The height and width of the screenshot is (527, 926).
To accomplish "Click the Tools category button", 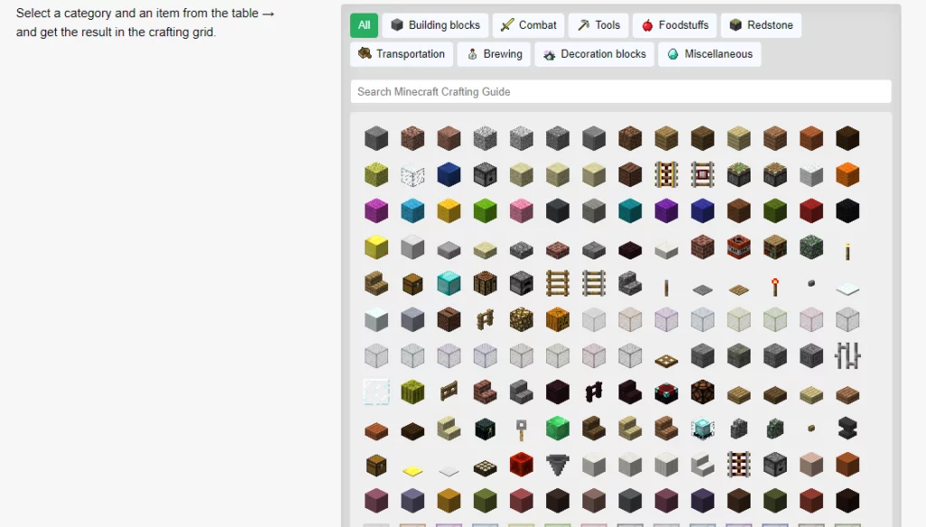I will click(598, 25).
